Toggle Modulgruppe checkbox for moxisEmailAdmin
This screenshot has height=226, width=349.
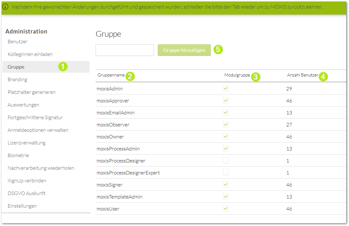226,113
